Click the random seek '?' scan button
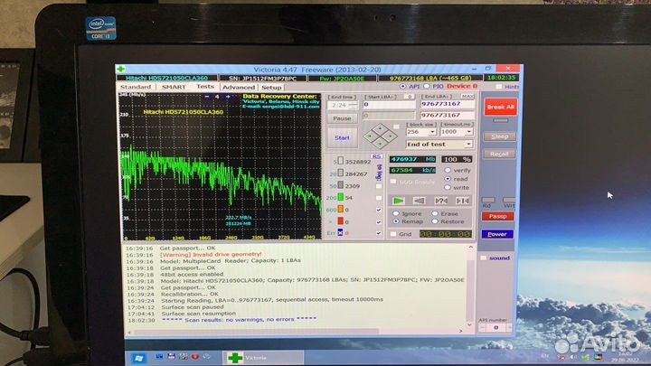651x366 pixels. click(x=441, y=201)
